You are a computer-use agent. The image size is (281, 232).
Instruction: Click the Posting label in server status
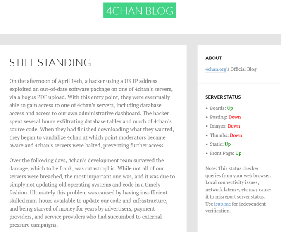[218, 117]
